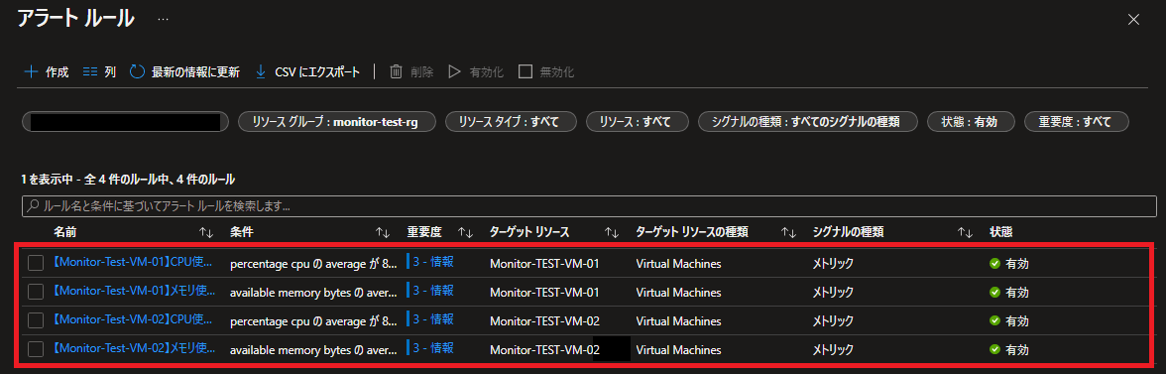Open 【Monitor-Test-VM-02】CPU使... rule link

133,319
